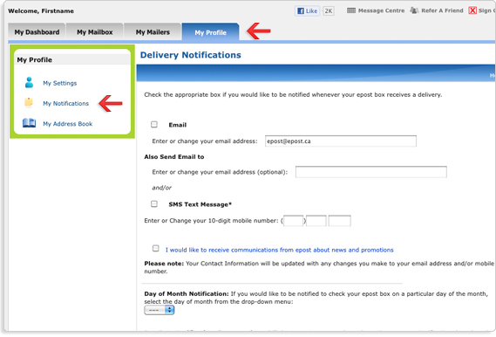Click the red X Sign Out icon
Viewport: 496px width, 337px height.
click(x=472, y=10)
